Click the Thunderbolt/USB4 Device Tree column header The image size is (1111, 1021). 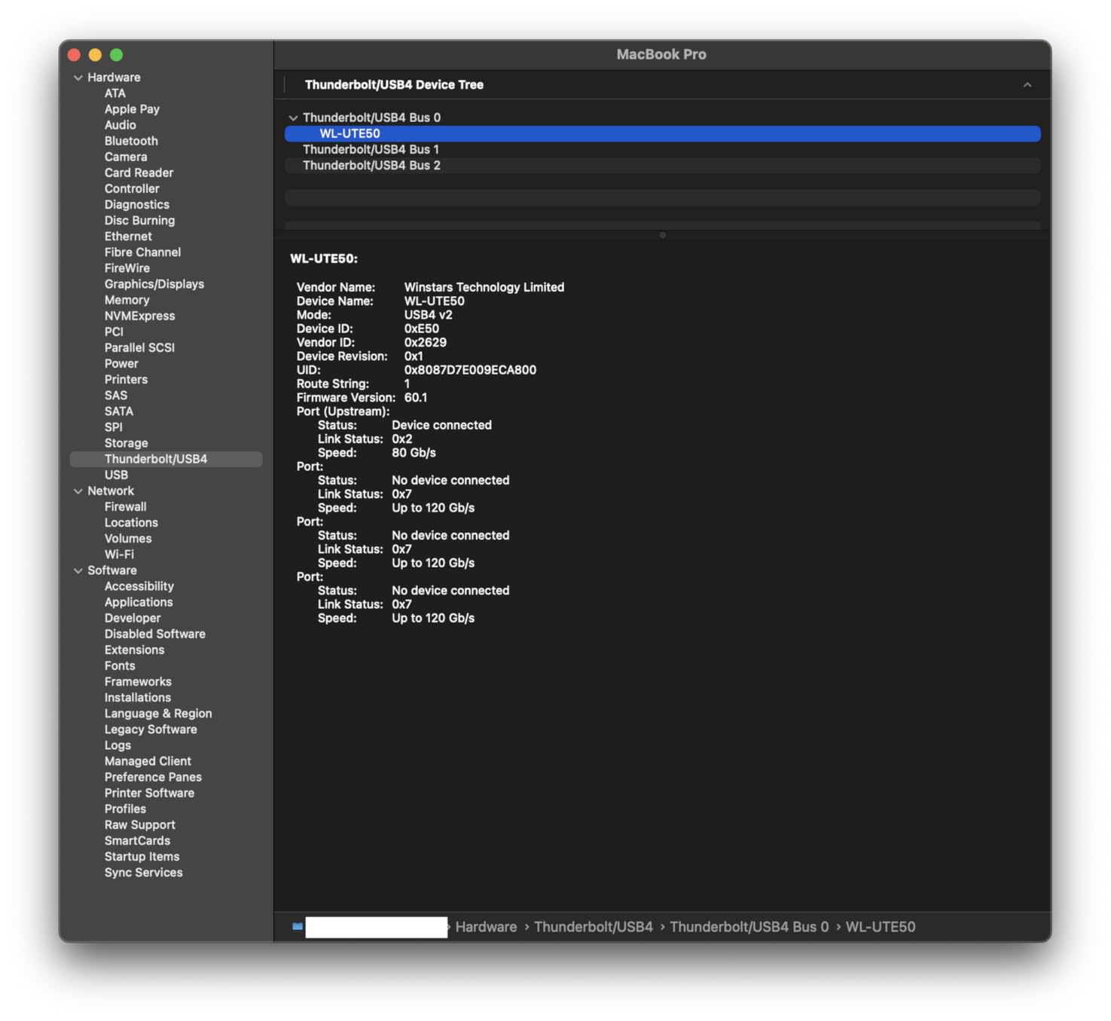coord(394,85)
